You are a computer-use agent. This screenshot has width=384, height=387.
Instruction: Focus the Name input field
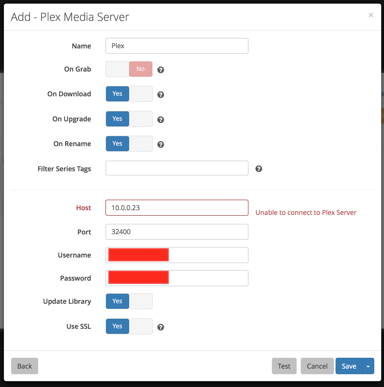[x=177, y=46]
